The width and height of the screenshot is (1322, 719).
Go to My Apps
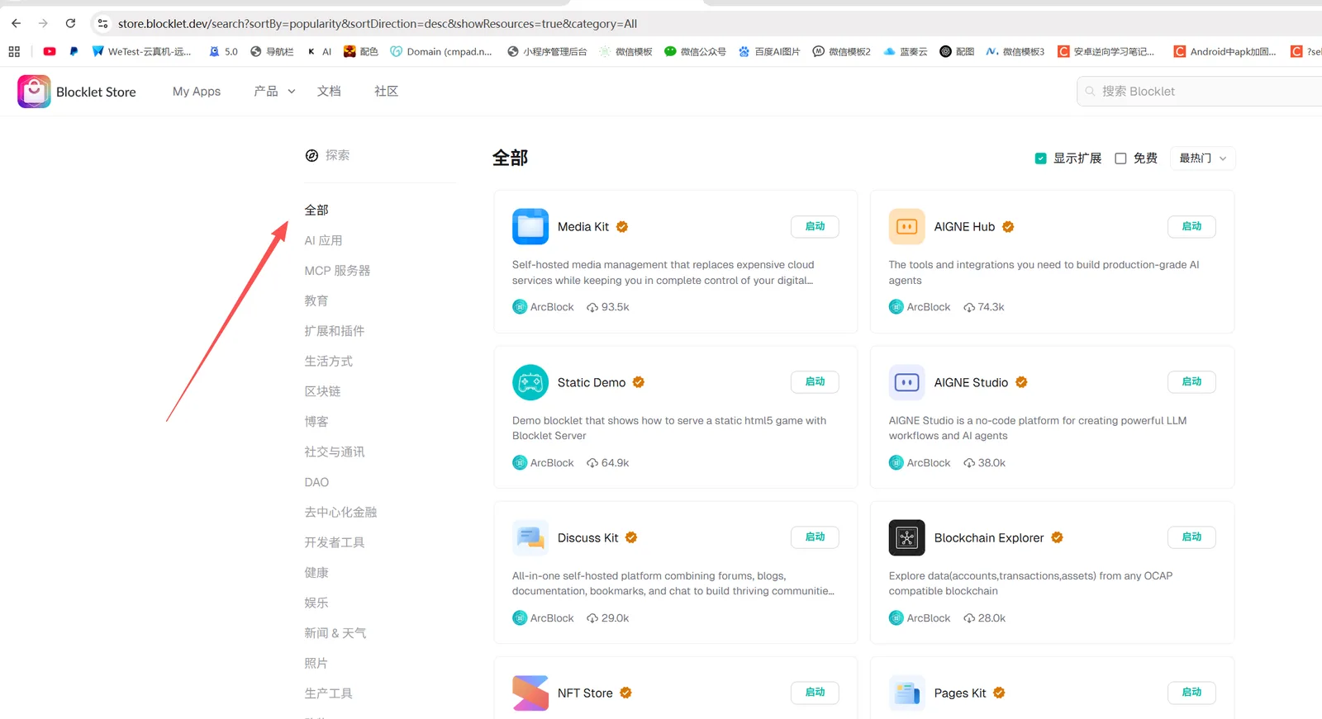[x=197, y=92]
